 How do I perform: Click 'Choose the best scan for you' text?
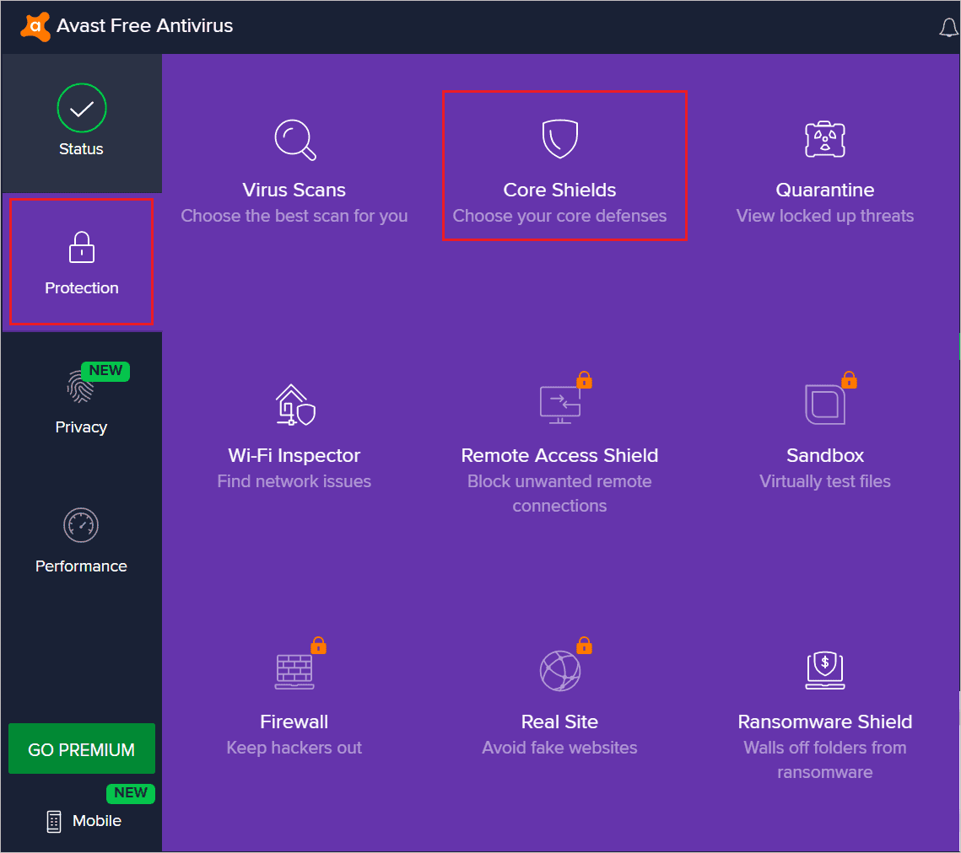[294, 216]
